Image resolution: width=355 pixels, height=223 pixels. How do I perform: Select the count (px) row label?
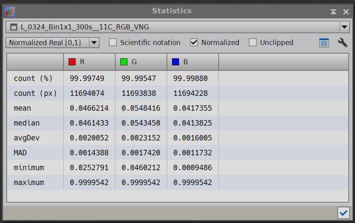pyautogui.click(x=35, y=93)
